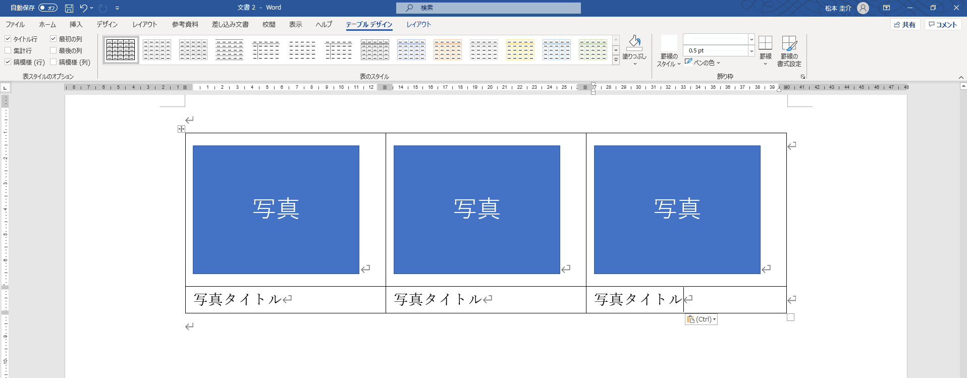Click the Redo icon in title bar
Image resolution: width=967 pixels, height=378 pixels.
103,8
